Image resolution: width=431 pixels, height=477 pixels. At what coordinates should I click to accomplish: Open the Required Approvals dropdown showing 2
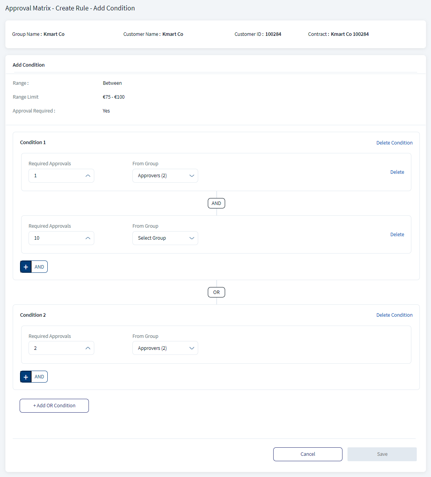(61, 348)
